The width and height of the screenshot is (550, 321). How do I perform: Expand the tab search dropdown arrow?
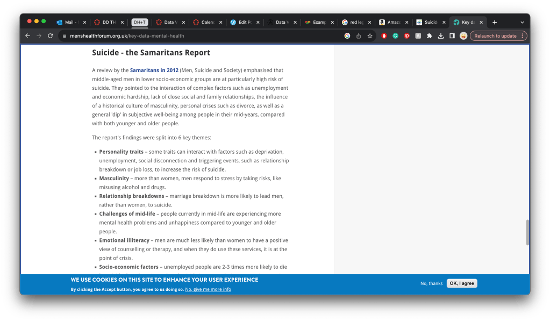coord(522,22)
